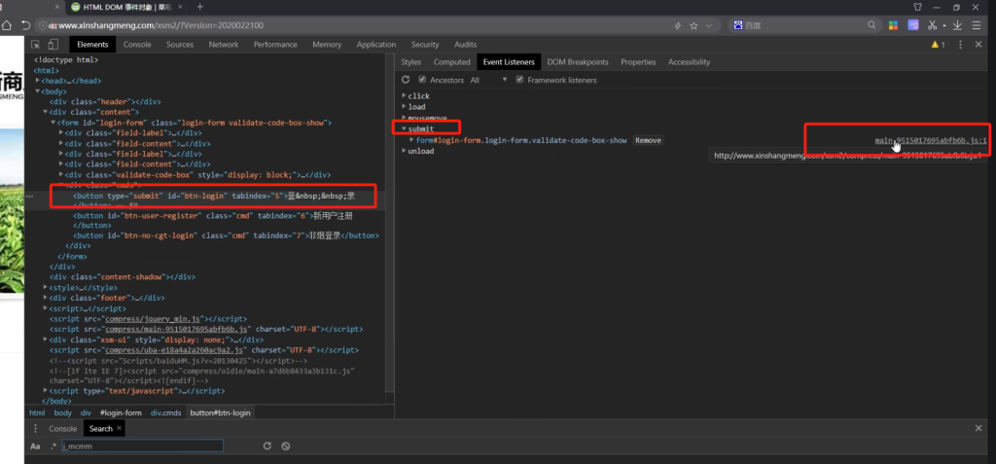Click the scissors screenshot tool icon

[933, 25]
